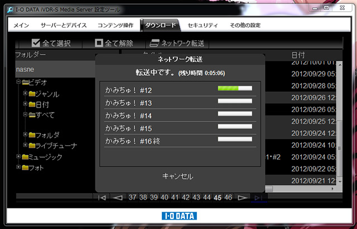Image resolution: width=357 pixels, height=229 pixels.
Task: Click the vertical scrollbar down arrow
Action: (x=340, y=182)
